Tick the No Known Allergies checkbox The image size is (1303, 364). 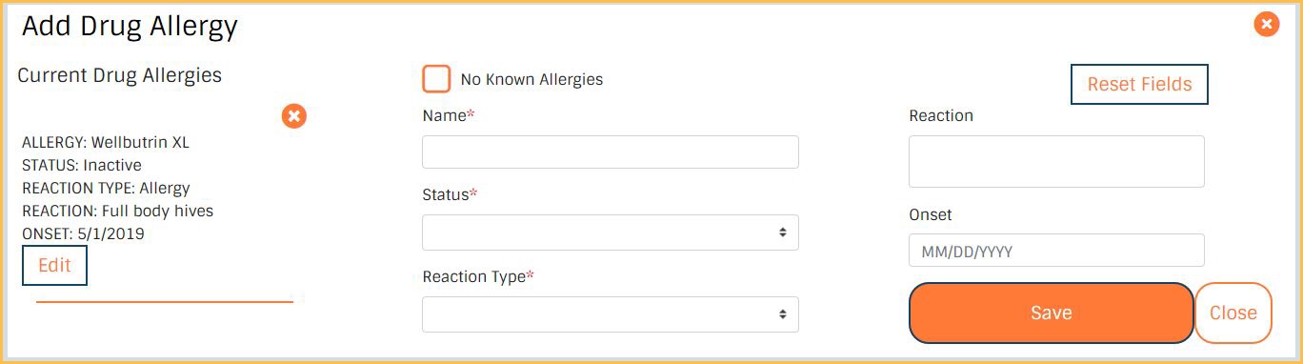tap(436, 79)
